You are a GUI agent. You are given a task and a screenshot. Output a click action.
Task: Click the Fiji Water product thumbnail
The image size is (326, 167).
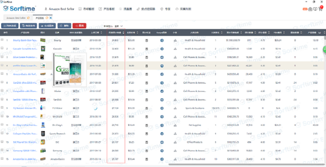(x=43, y=108)
